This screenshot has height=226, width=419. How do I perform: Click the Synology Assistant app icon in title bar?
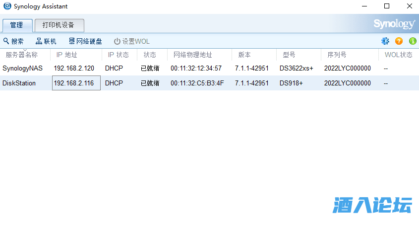(7, 6)
